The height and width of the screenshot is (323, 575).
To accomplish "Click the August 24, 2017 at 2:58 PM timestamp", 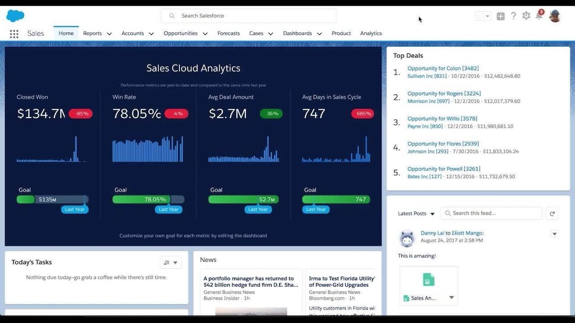I will tap(452, 241).
